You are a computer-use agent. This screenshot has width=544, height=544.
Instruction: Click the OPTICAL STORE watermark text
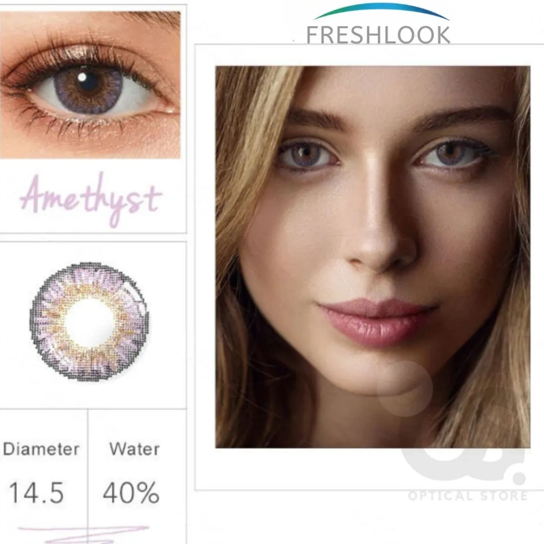click(x=467, y=496)
